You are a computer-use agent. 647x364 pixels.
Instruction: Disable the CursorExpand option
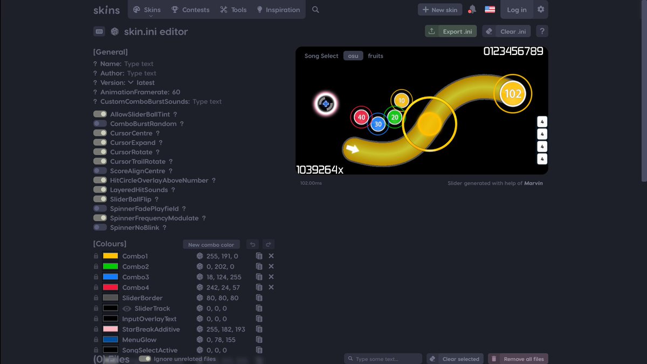click(100, 142)
